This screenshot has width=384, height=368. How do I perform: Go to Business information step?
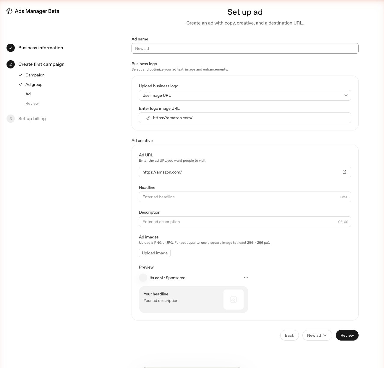click(40, 48)
